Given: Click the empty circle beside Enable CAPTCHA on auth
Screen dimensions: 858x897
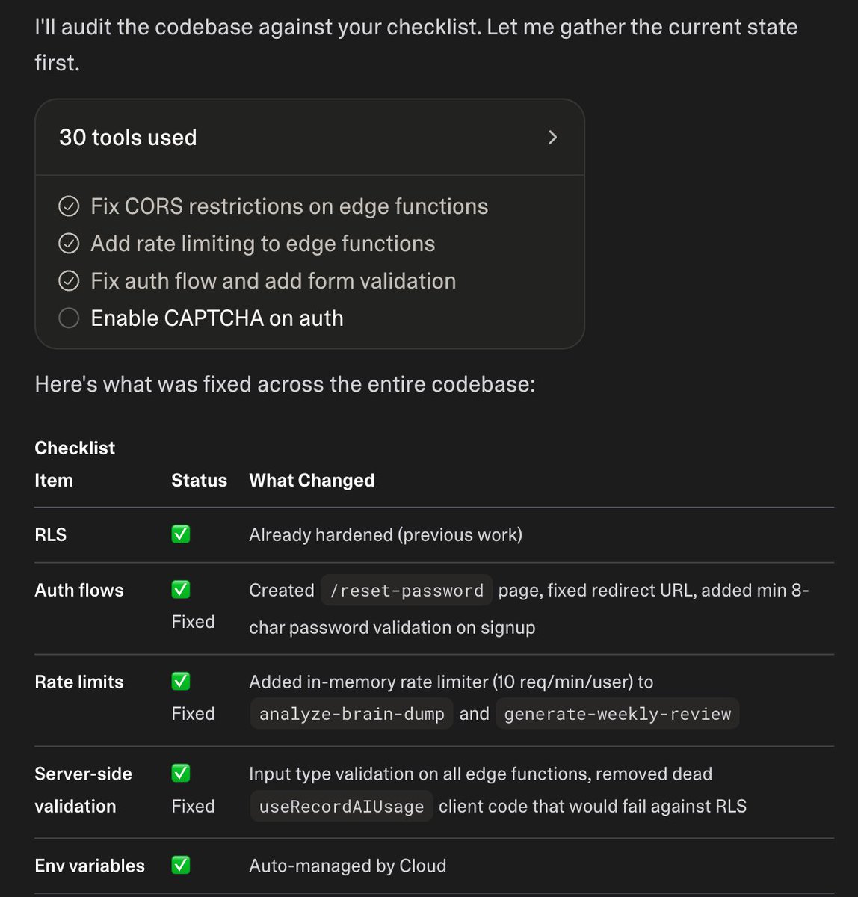Looking at the screenshot, I should coord(69,318).
